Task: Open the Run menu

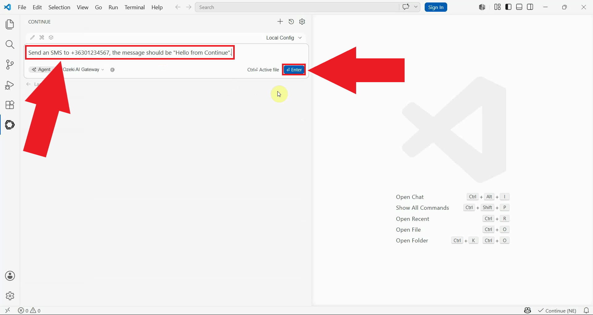Action: coord(113,7)
